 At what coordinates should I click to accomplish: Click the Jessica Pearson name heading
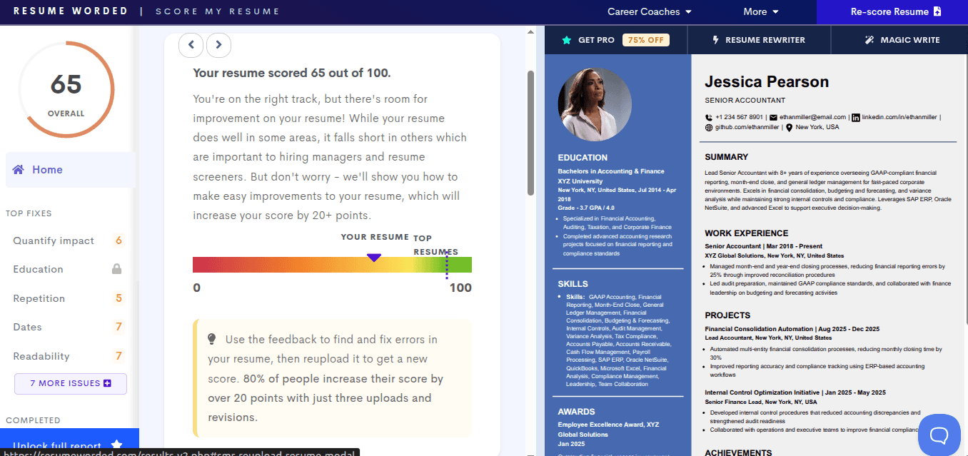click(767, 81)
